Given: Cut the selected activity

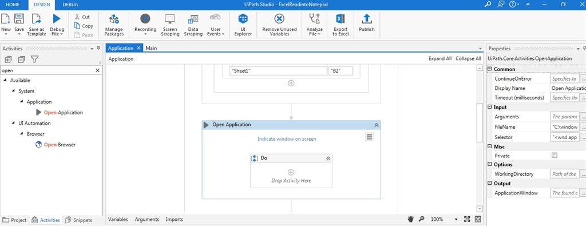Looking at the screenshot, I should click(x=82, y=17).
